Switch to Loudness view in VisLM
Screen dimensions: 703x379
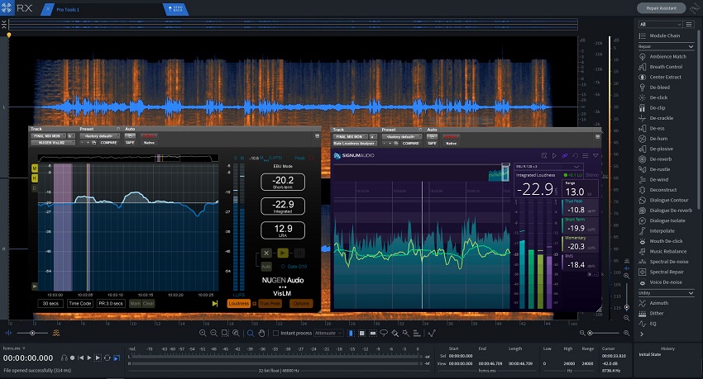coord(238,303)
